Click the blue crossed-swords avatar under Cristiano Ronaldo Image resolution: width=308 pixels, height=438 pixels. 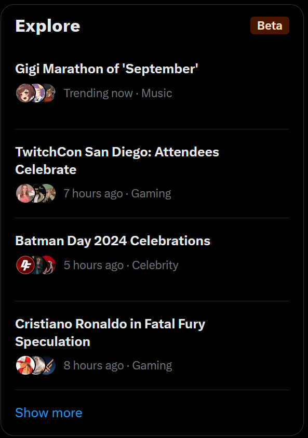(x=51, y=365)
